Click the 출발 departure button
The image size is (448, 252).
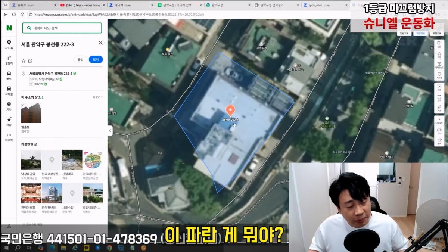(80, 59)
